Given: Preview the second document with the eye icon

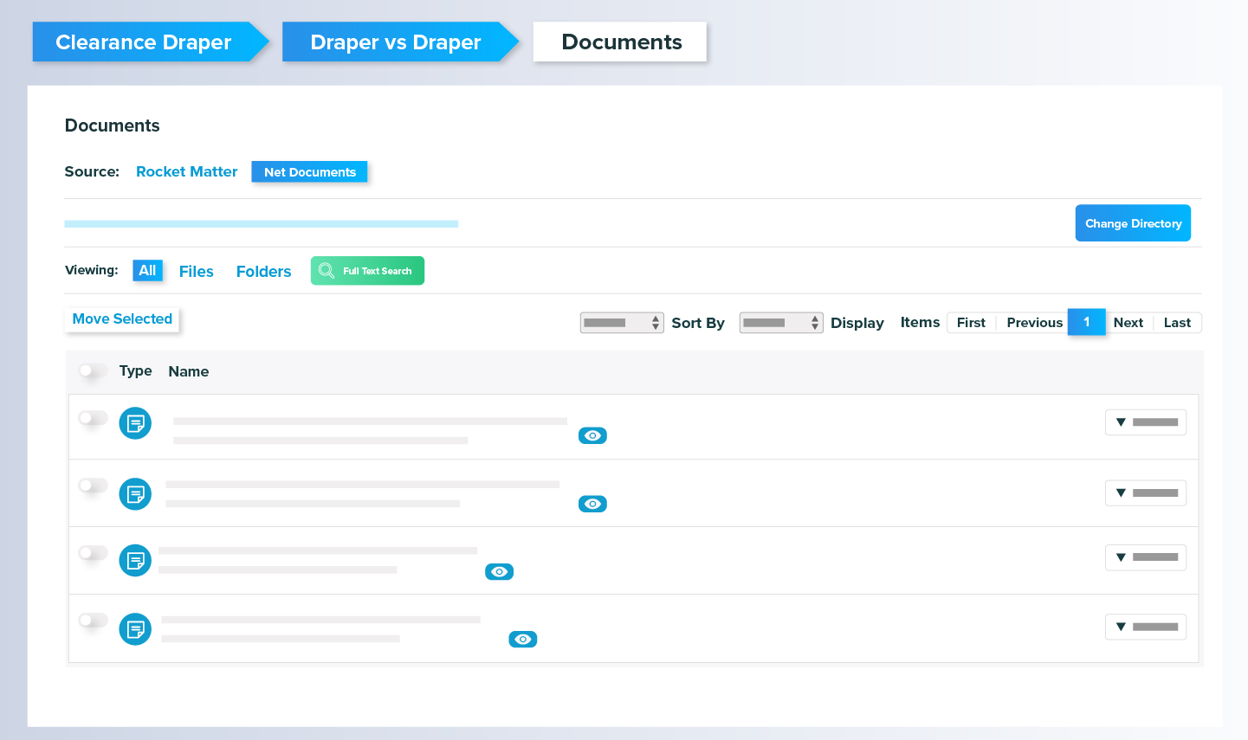Looking at the screenshot, I should (x=592, y=503).
